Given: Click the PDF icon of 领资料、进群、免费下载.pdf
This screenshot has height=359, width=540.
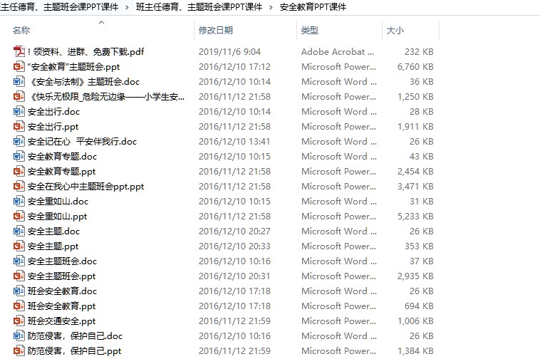Looking at the screenshot, I should pyautogui.click(x=19, y=52).
